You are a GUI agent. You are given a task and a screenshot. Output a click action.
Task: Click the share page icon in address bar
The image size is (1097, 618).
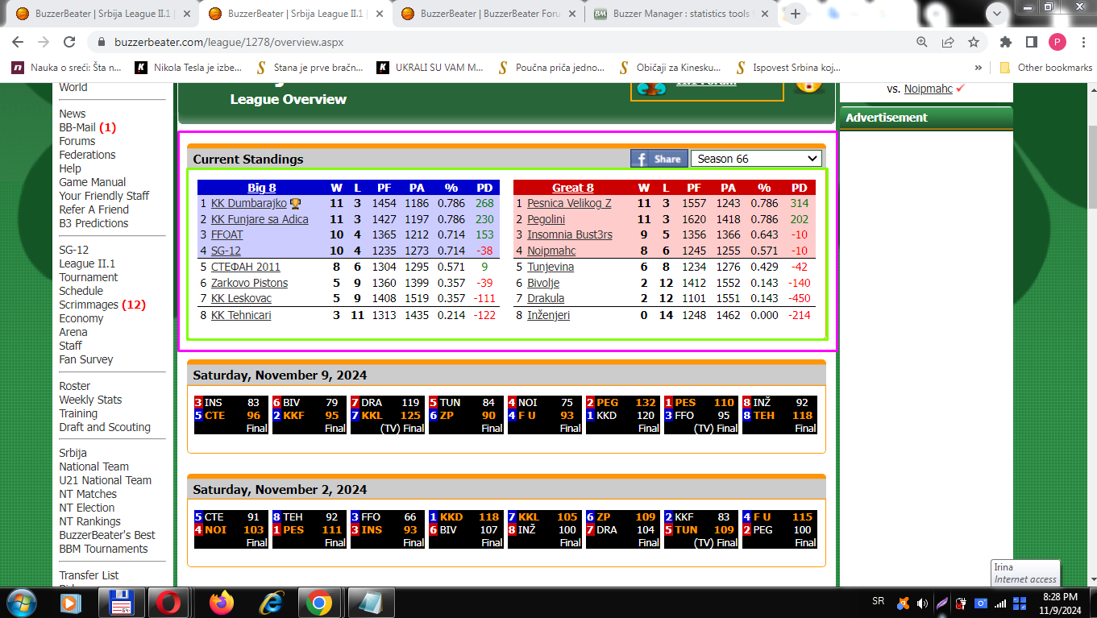tap(948, 42)
